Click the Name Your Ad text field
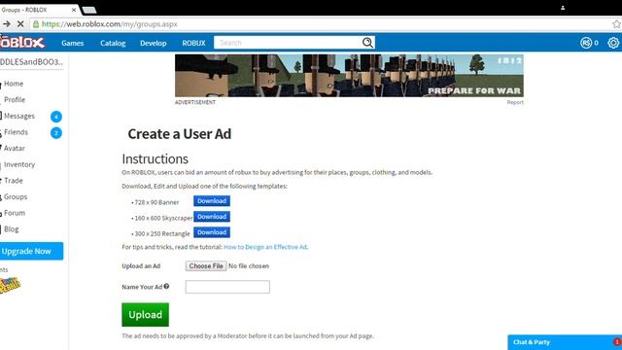 (x=227, y=287)
